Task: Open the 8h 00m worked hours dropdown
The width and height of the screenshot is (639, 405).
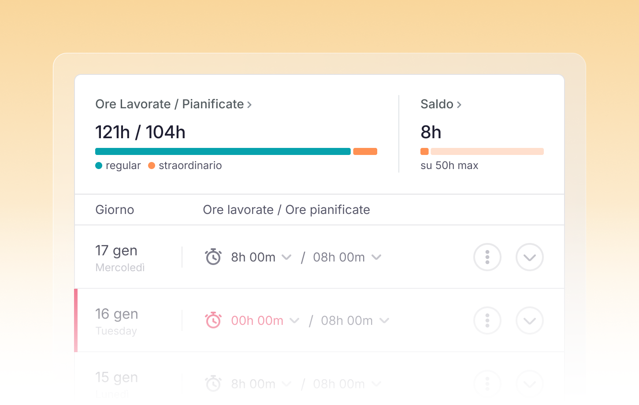Action: (x=286, y=257)
